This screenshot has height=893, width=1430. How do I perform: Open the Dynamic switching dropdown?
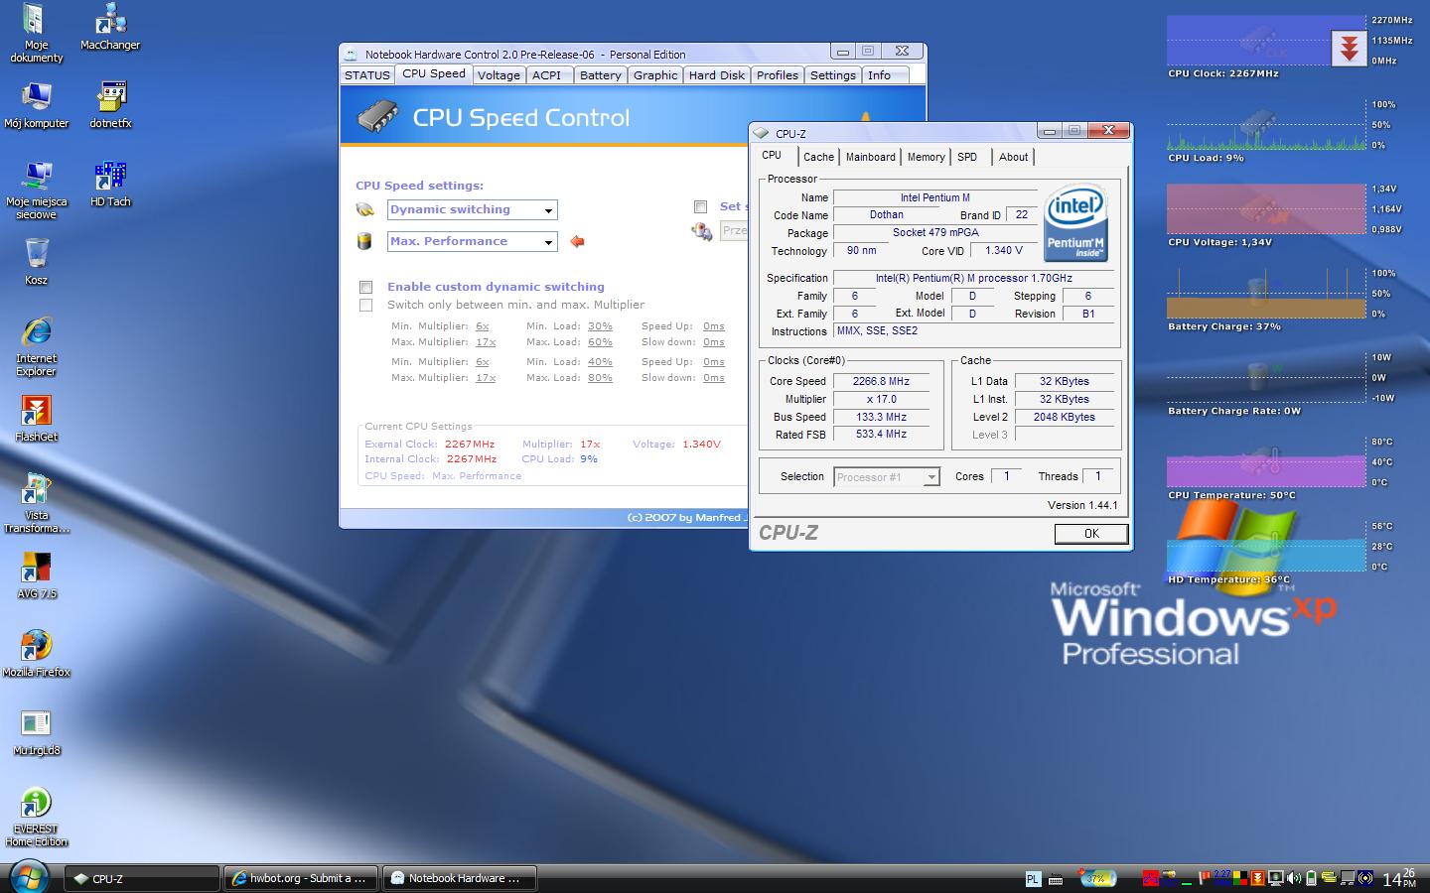472,209
